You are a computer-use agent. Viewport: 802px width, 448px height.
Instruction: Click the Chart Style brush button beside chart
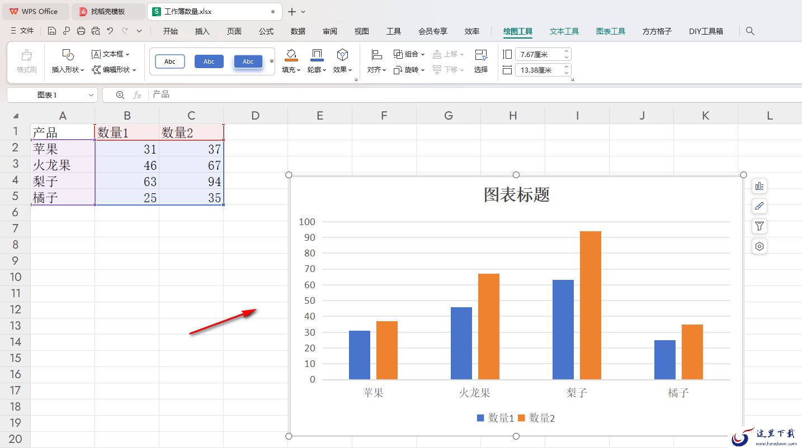point(759,207)
